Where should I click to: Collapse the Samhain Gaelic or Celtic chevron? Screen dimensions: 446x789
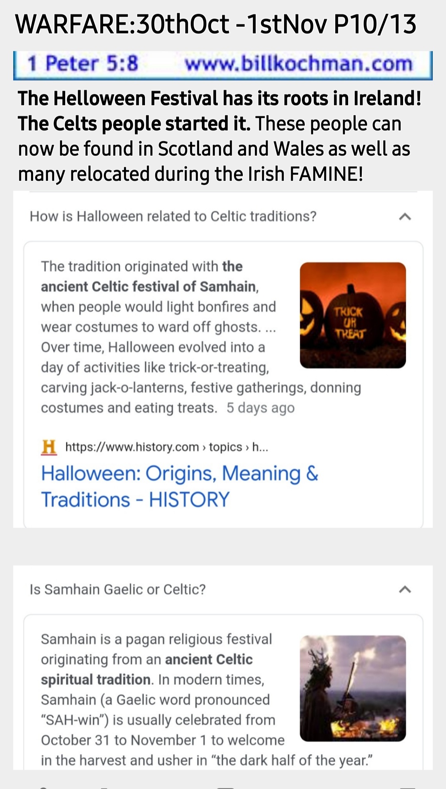[405, 589]
